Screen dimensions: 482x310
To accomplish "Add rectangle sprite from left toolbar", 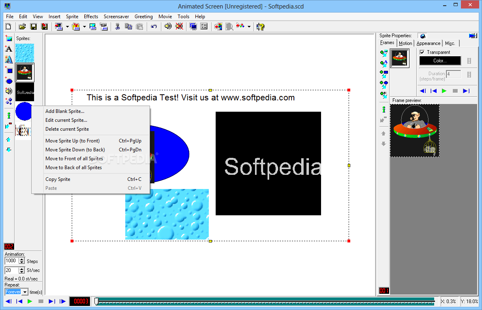I will pyautogui.click(x=9, y=70).
